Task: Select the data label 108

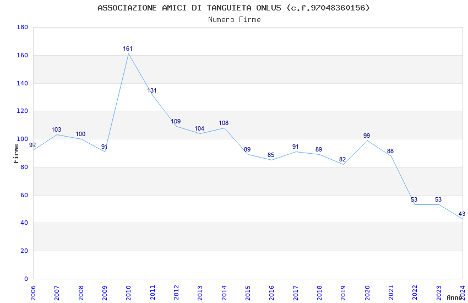Action: pyautogui.click(x=224, y=123)
